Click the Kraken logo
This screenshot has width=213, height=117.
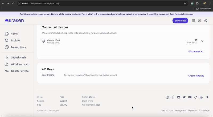point(14,21)
